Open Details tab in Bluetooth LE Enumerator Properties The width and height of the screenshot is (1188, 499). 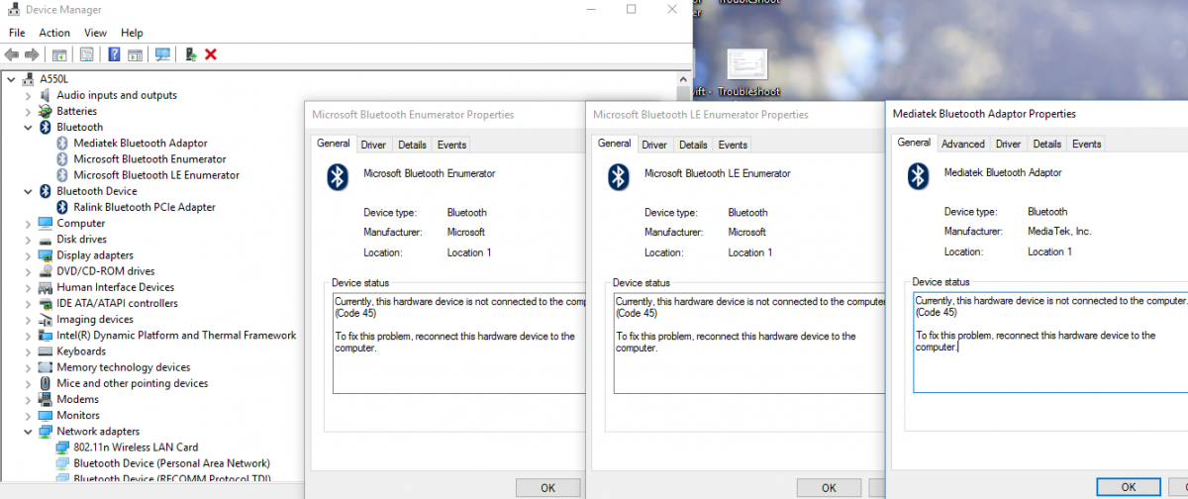[x=693, y=145]
